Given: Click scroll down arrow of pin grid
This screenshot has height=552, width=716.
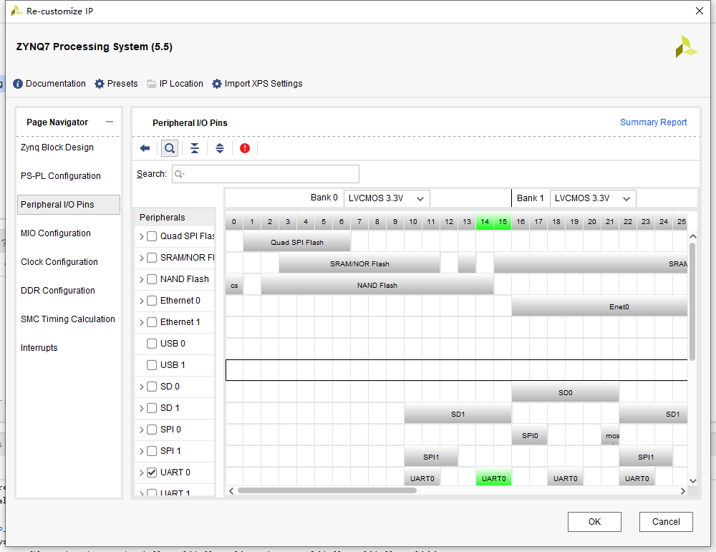Looking at the screenshot, I should [692, 481].
